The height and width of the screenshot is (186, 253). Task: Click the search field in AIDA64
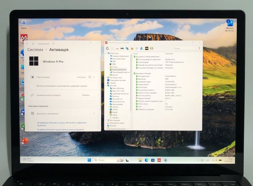point(185,48)
